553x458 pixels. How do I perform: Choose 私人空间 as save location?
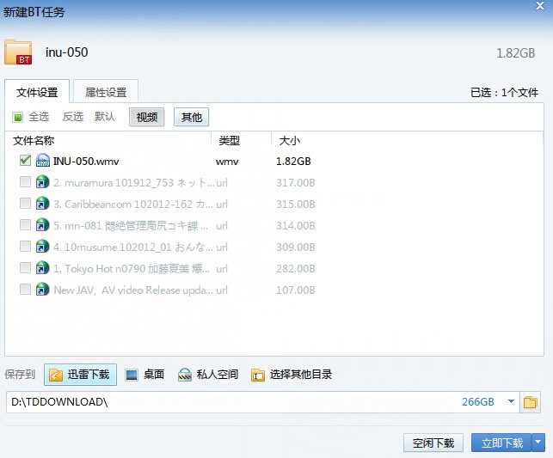tap(208, 375)
